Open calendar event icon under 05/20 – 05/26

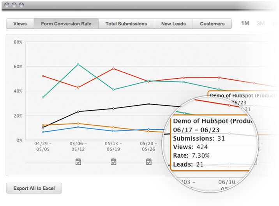pos(149,162)
